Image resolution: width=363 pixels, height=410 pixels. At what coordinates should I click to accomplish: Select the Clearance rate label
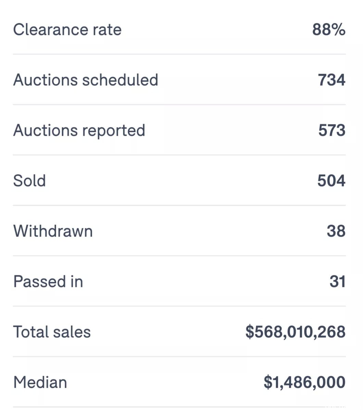(67, 29)
